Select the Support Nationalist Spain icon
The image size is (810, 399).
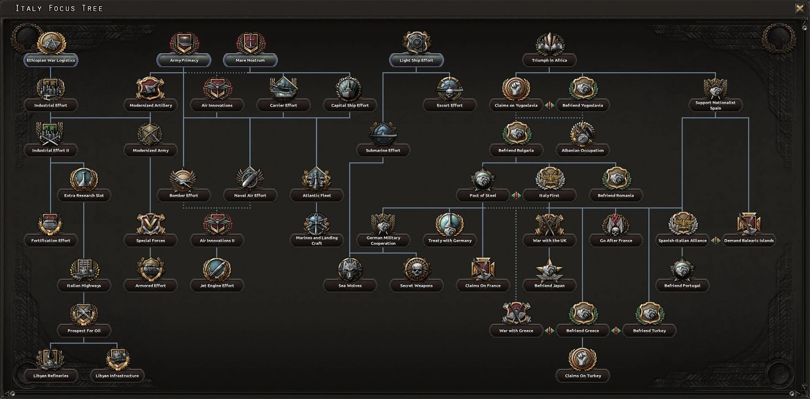tap(715, 88)
